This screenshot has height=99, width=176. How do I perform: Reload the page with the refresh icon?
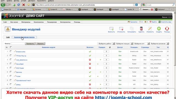[19, 5]
